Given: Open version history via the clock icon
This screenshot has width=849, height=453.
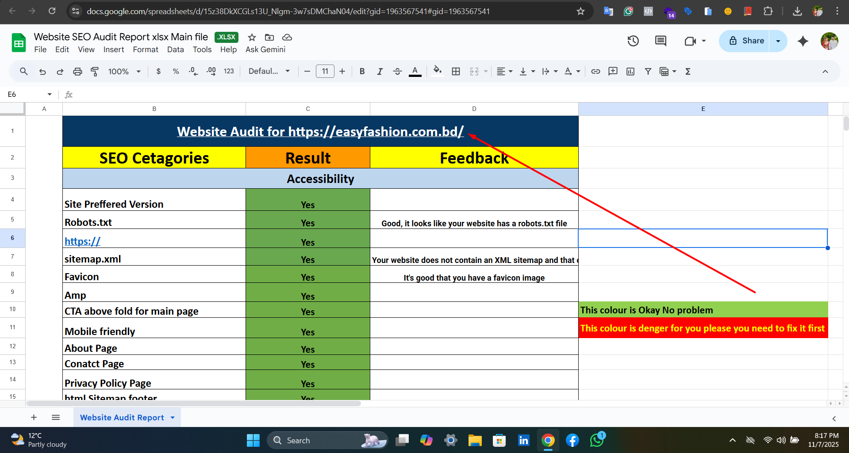Looking at the screenshot, I should [633, 41].
